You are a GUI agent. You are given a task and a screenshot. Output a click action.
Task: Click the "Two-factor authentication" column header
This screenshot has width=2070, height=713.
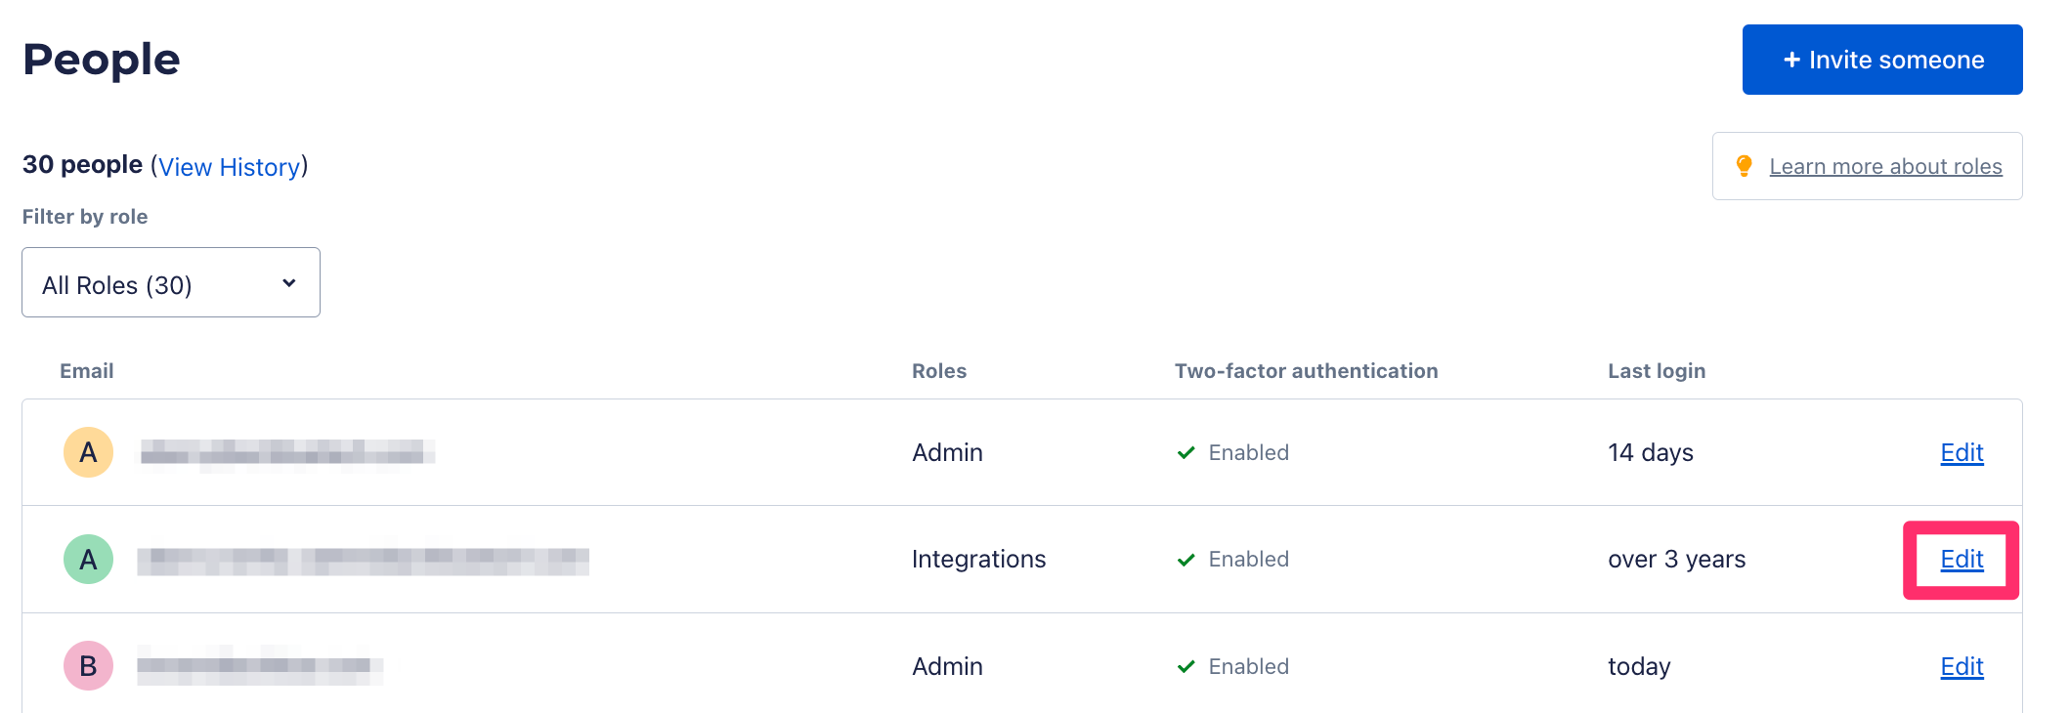click(1306, 371)
